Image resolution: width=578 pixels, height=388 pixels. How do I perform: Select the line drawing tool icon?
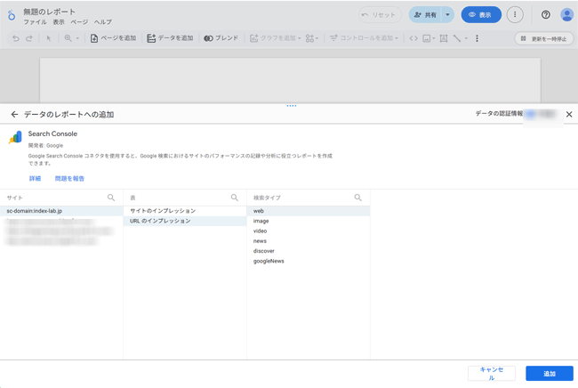[457, 38]
